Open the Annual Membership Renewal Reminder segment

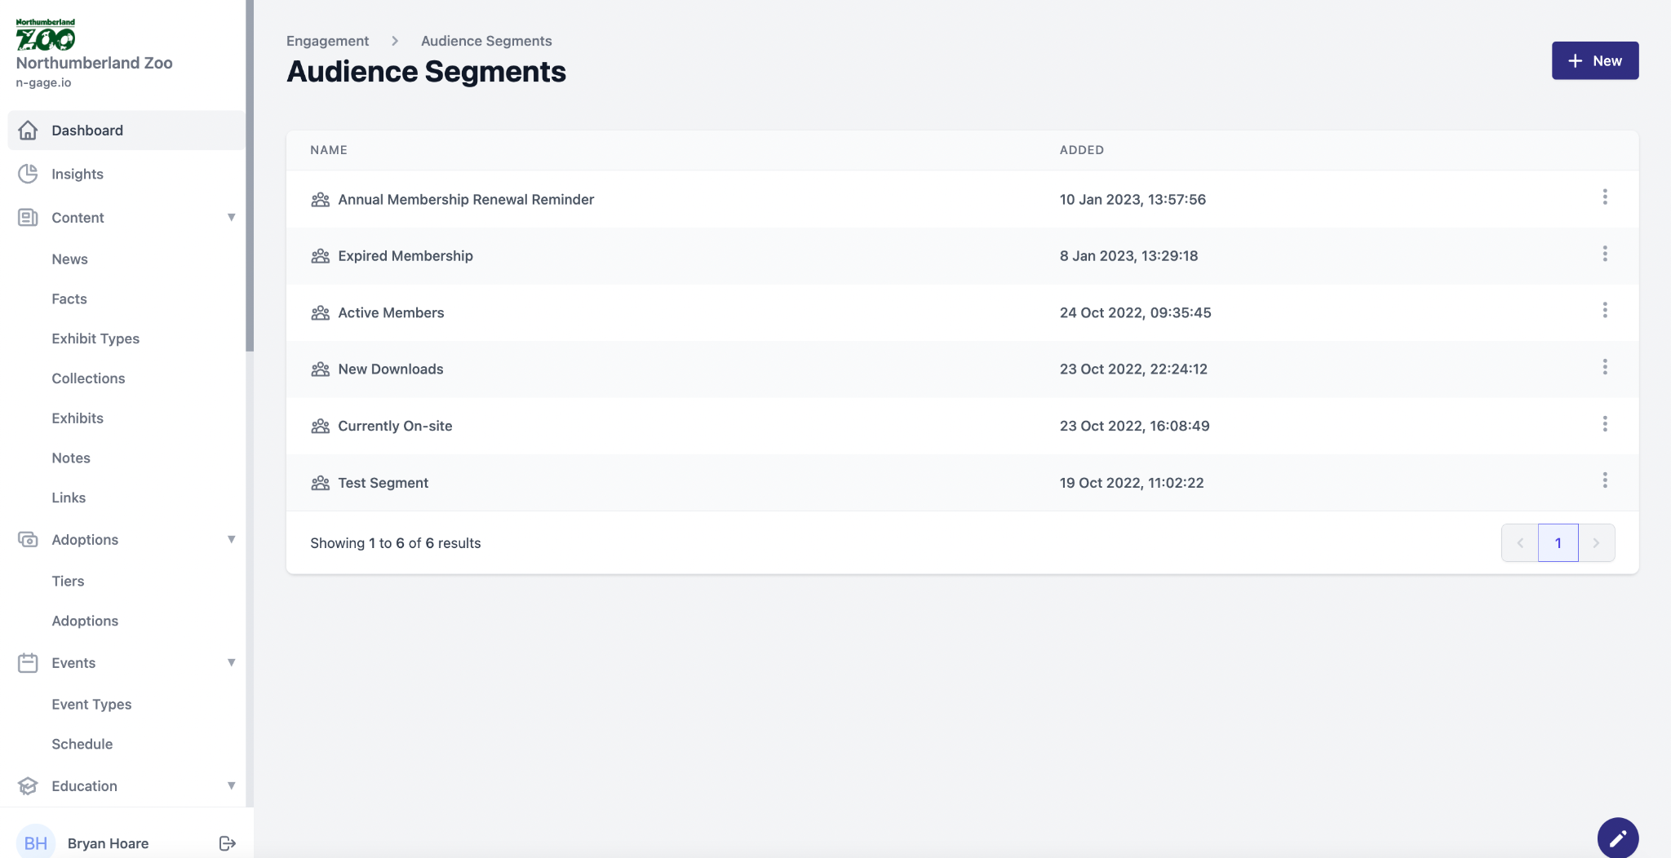coord(466,200)
